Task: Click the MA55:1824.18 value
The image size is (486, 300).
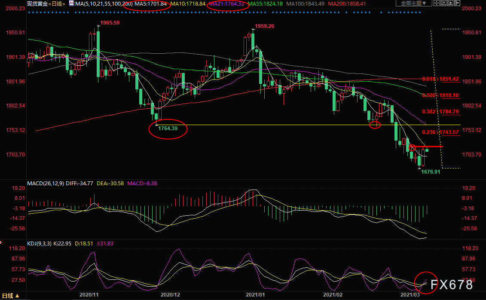Action: point(265,4)
